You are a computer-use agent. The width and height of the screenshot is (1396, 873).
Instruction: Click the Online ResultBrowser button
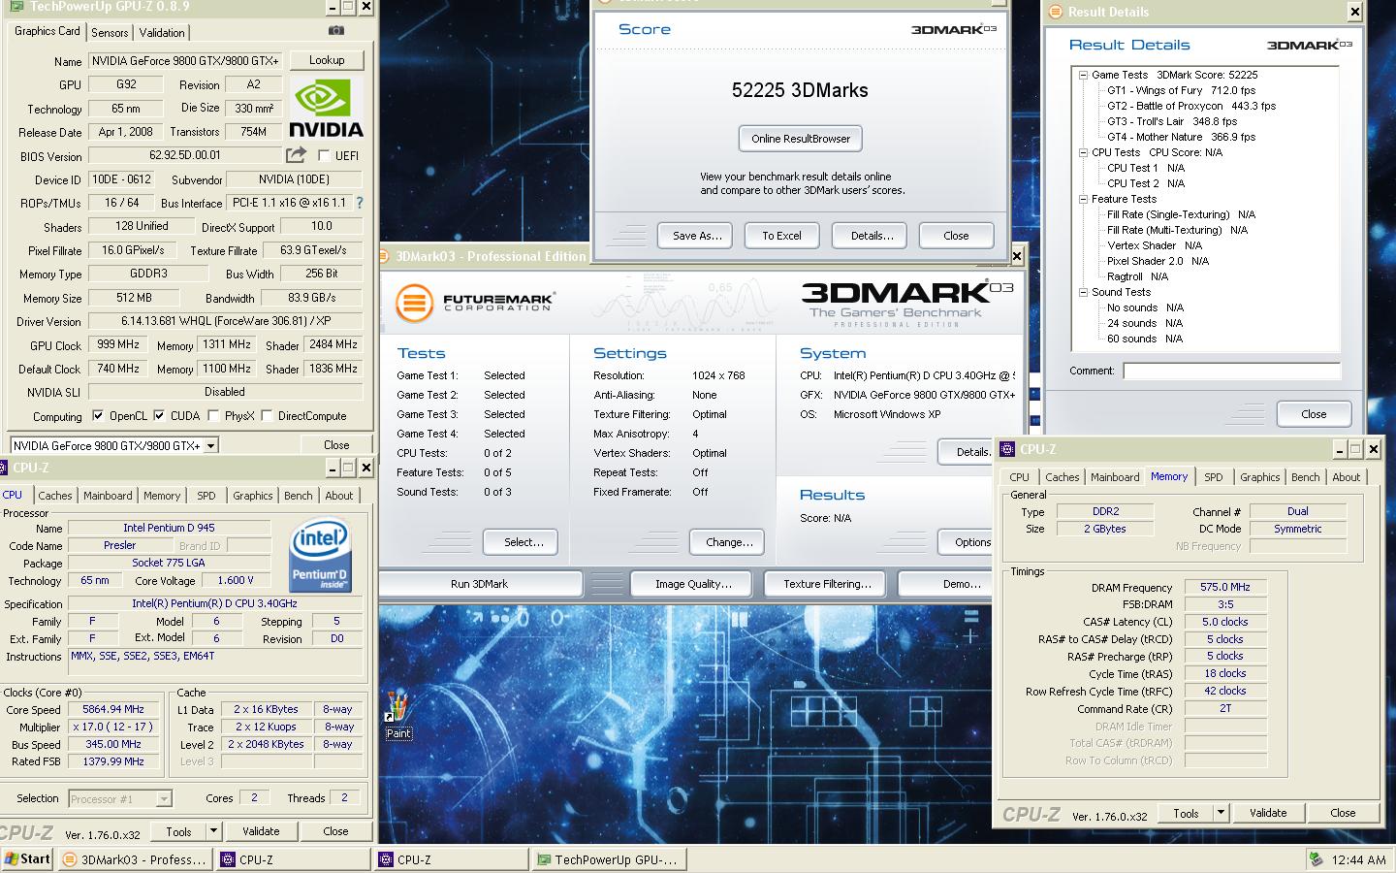[800, 139]
